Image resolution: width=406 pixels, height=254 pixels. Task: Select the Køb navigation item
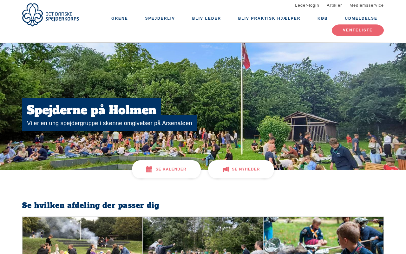click(x=323, y=18)
